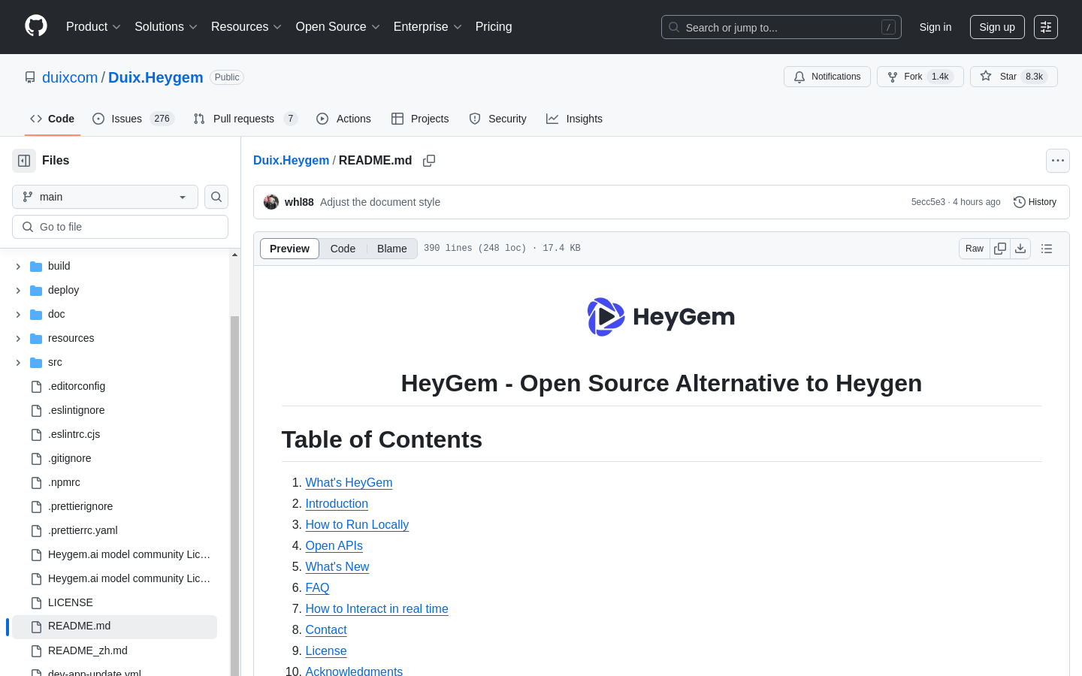
Task: Select the Preview view toggle
Action: point(289,249)
